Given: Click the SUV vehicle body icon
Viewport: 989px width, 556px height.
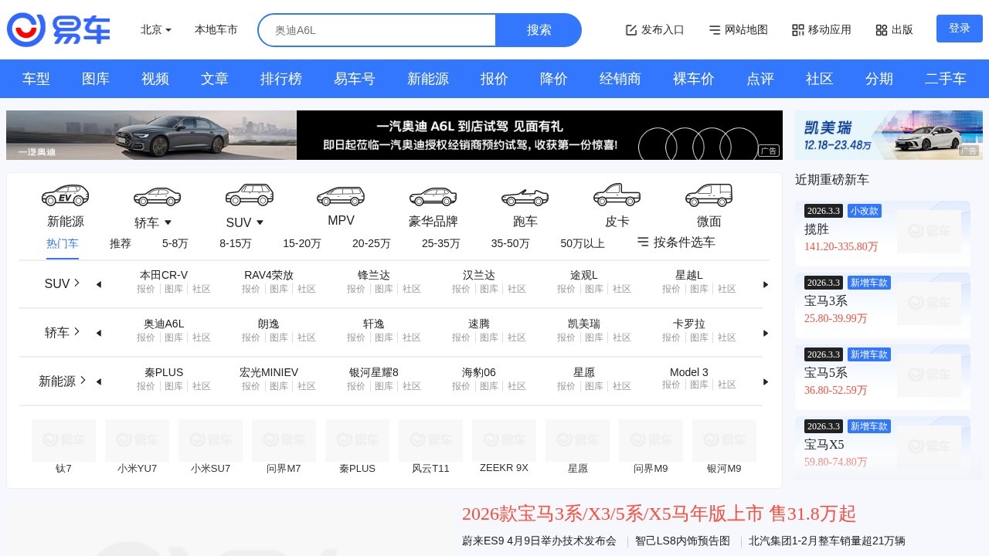Looking at the screenshot, I should pos(249,195).
